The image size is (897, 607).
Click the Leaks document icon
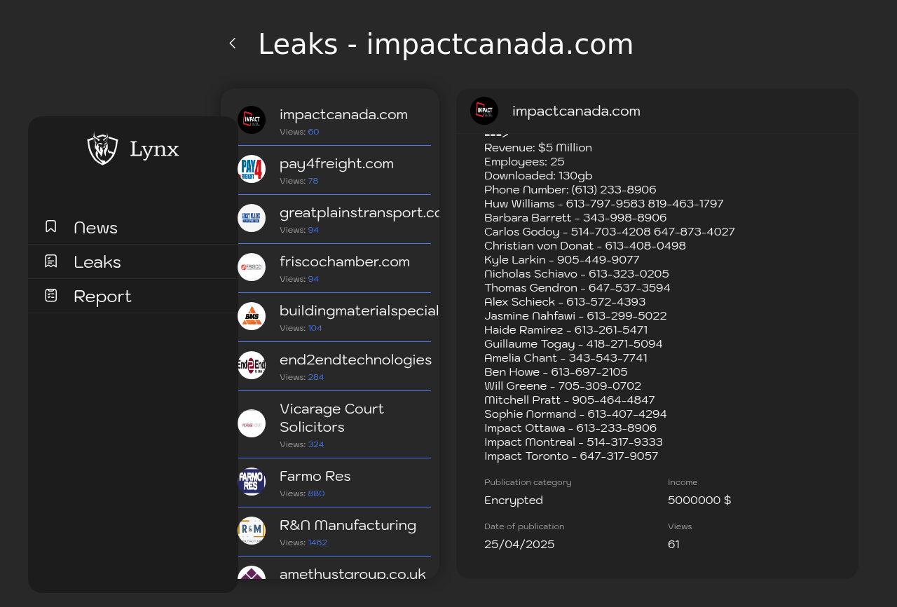click(51, 261)
